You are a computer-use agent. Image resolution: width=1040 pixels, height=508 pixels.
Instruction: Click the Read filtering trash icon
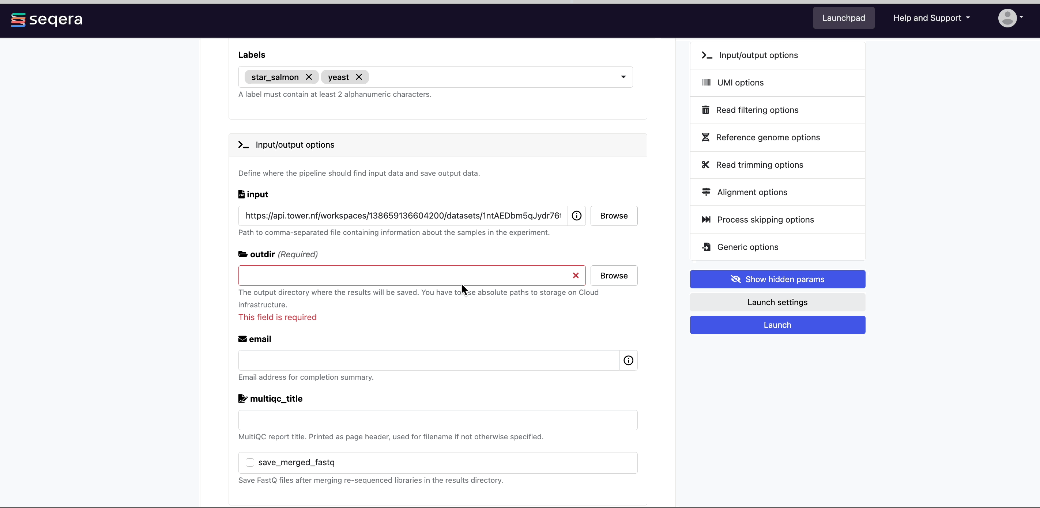click(705, 110)
